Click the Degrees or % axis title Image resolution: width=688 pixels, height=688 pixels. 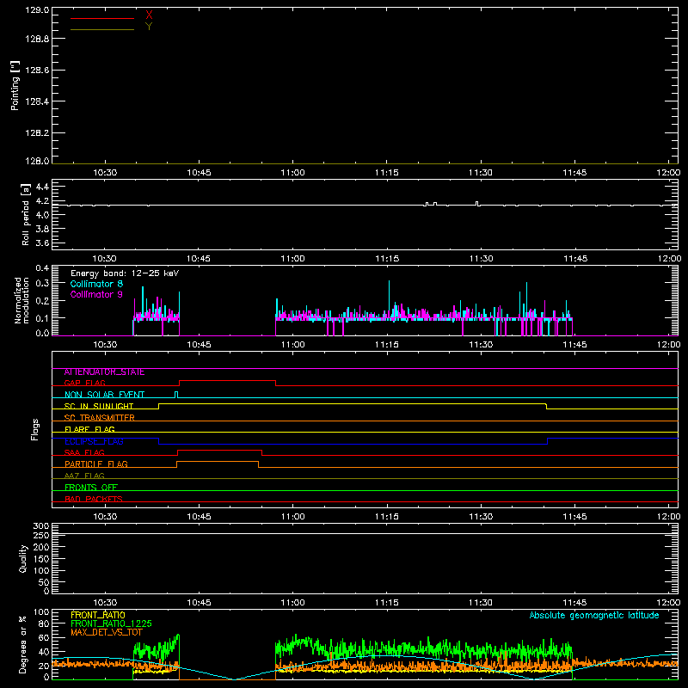(x=23, y=644)
